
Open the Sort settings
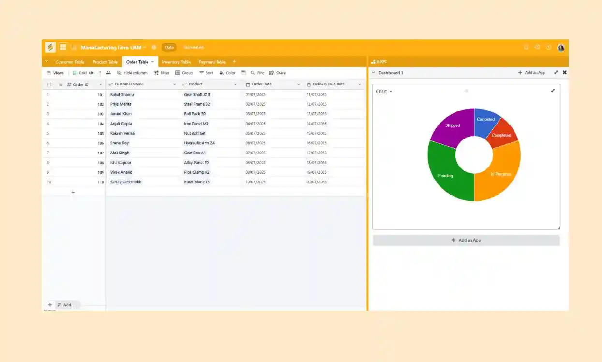[206, 73]
